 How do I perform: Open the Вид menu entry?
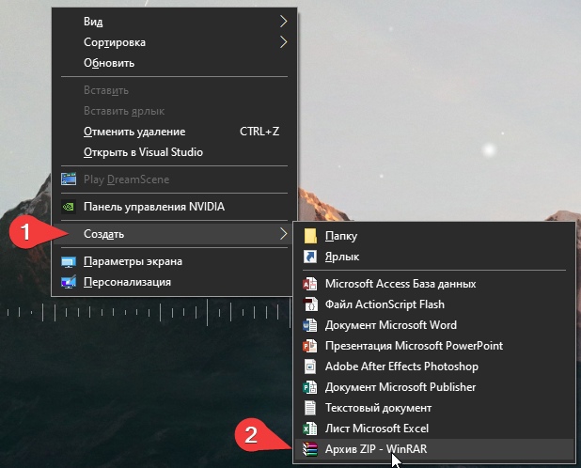174,22
